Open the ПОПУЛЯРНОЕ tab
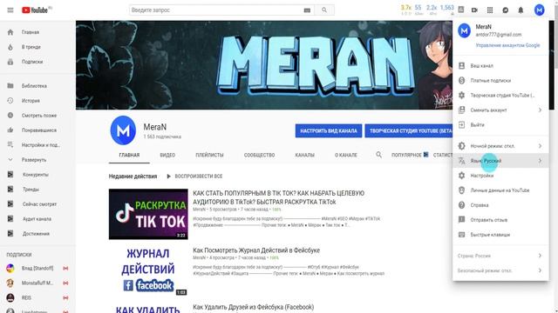Screen dimensions: 558x313 pyautogui.click(x=410, y=155)
